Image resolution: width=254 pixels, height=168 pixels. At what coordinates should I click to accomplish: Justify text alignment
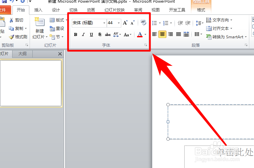178,34
